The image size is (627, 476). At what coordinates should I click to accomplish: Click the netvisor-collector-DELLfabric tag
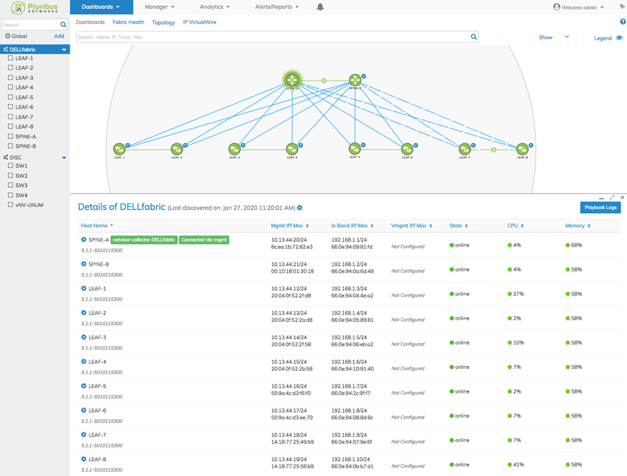click(144, 240)
